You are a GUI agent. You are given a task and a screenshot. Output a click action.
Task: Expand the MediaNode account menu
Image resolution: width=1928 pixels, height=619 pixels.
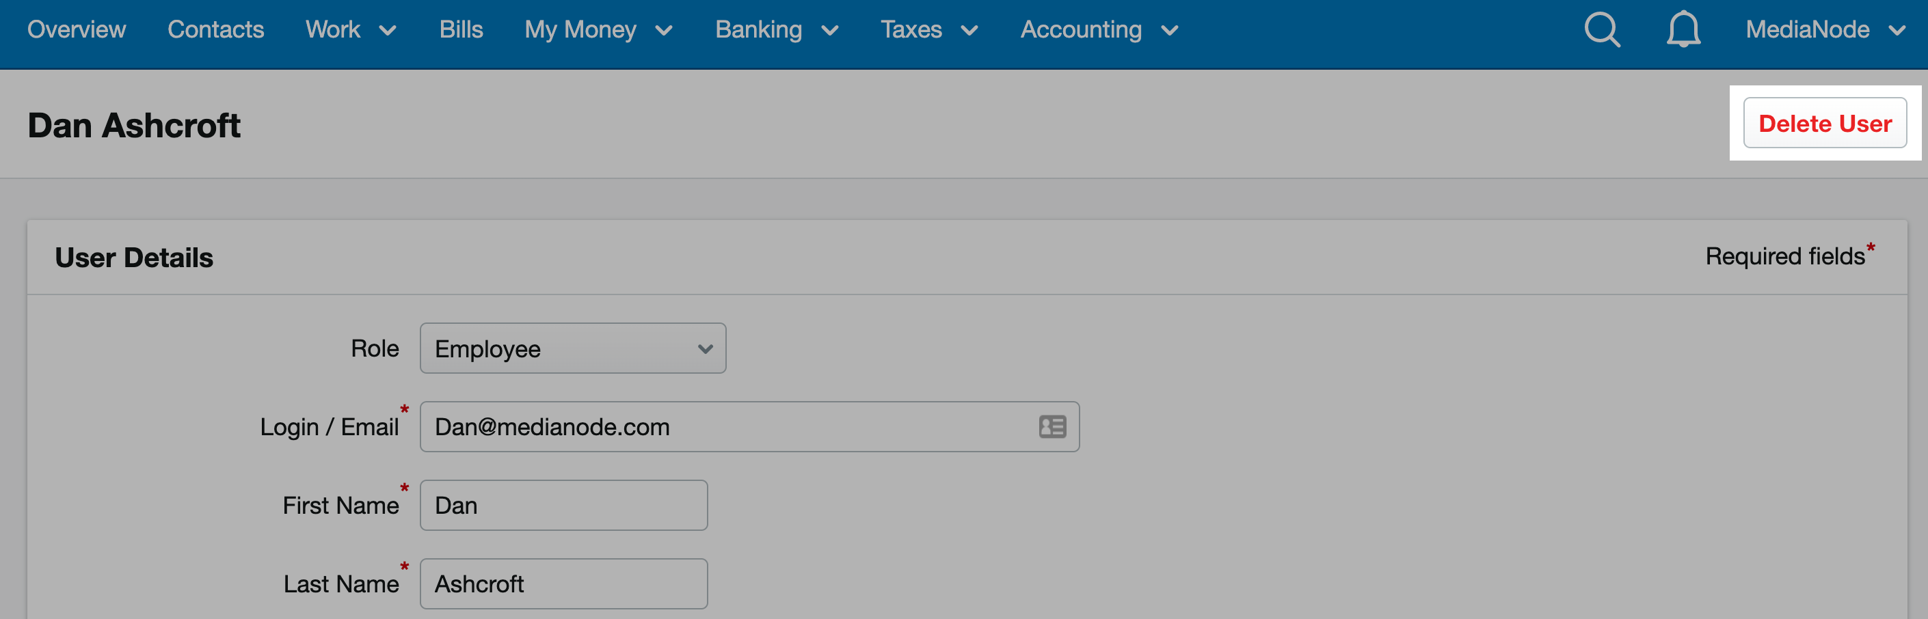point(1808,30)
